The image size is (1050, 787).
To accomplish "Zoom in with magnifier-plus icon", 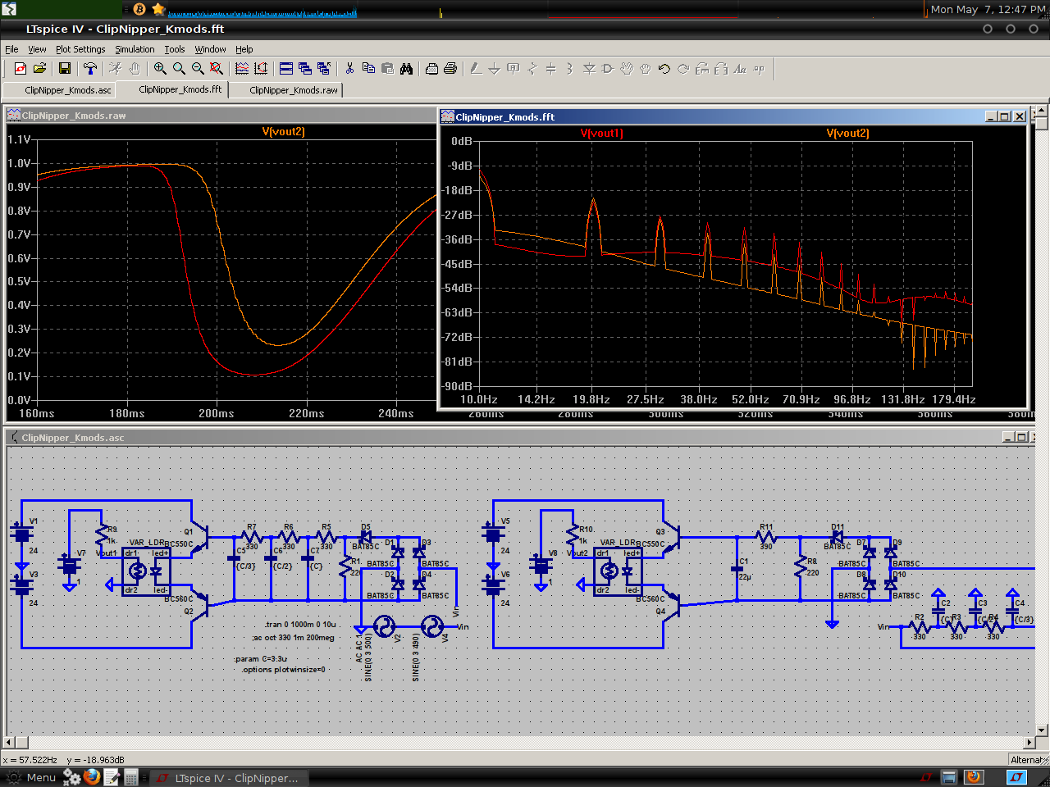I will [x=160, y=69].
